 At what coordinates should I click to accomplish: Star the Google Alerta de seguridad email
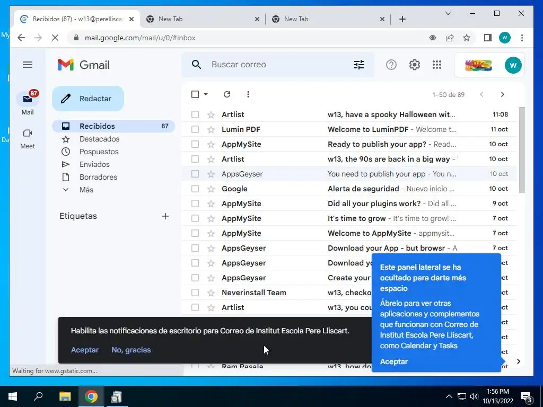click(x=211, y=189)
